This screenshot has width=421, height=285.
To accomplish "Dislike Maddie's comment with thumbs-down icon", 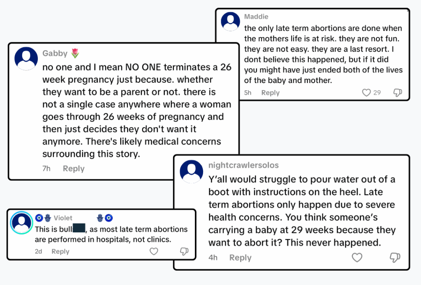I will [x=397, y=93].
